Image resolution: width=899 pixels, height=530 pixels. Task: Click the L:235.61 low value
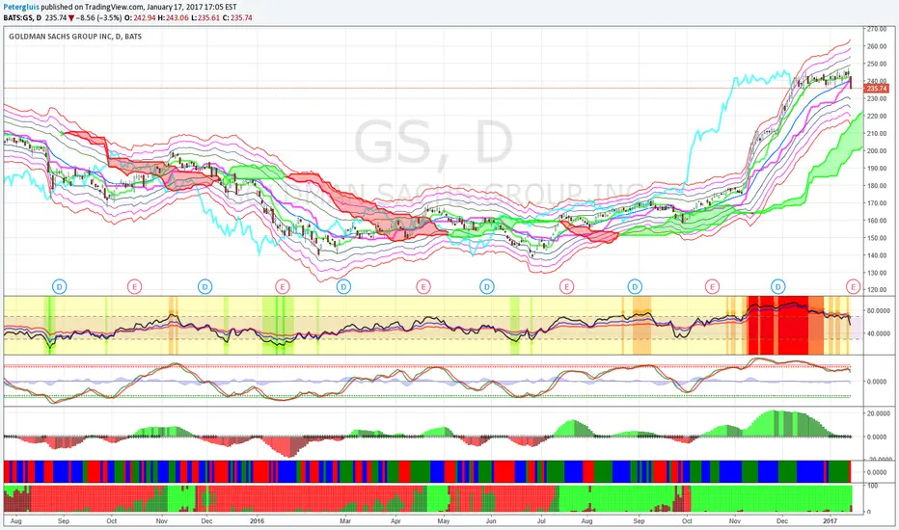point(205,17)
